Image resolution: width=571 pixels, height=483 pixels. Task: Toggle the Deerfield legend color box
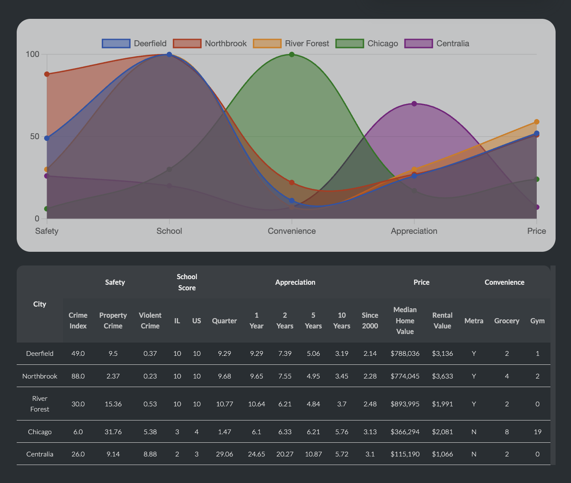[116, 43]
